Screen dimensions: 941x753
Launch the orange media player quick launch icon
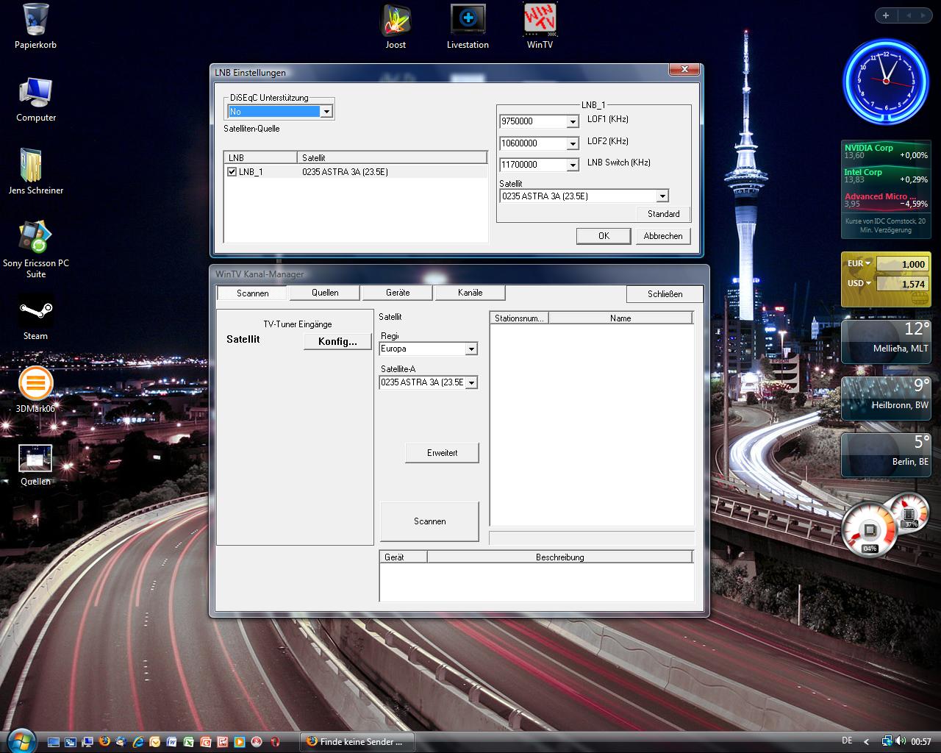239,742
